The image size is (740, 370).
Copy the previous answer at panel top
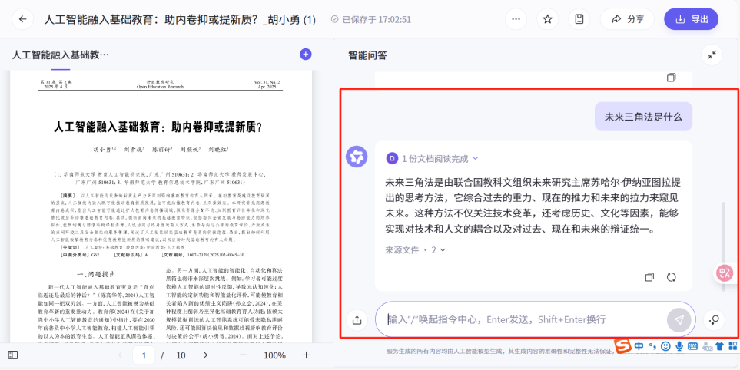[671, 78]
